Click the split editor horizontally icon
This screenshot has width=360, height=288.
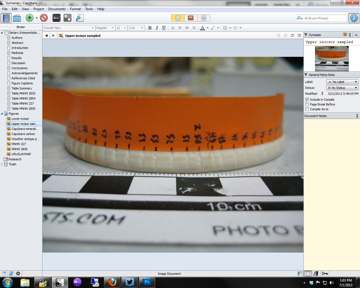coord(299,35)
